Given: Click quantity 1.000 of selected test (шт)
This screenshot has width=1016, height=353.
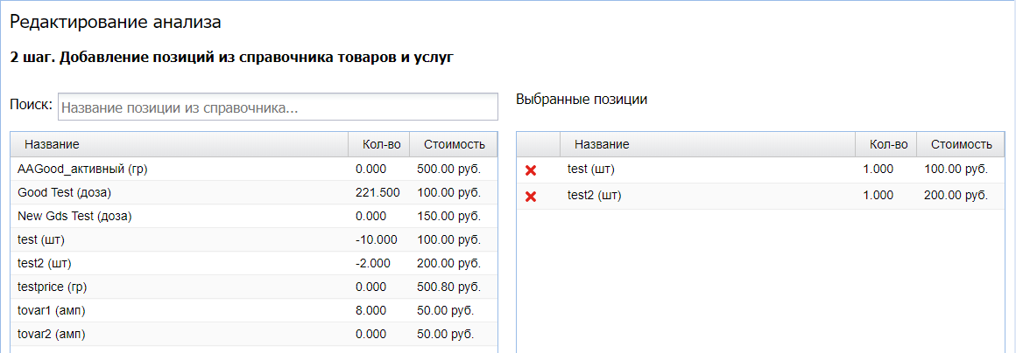Looking at the screenshot, I should coord(878,170).
